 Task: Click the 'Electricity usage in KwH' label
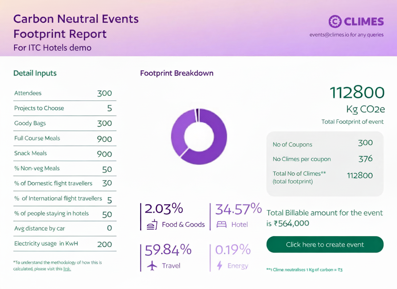[46, 244]
